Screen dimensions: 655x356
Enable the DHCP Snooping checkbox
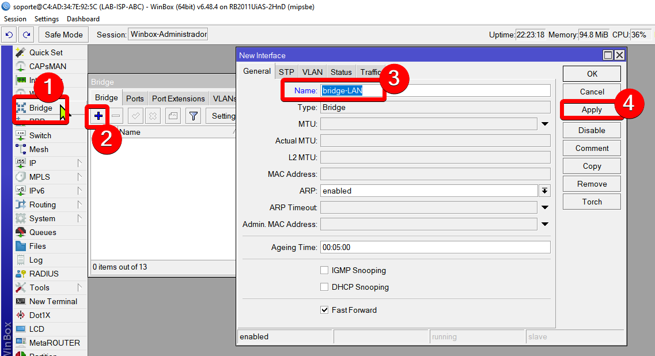click(324, 287)
